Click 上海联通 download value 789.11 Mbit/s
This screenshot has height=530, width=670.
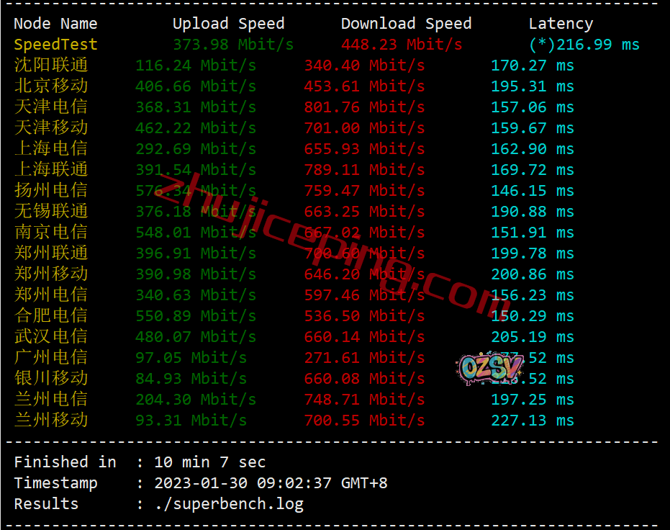[364, 170]
